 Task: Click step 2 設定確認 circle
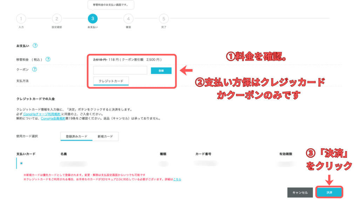click(57, 19)
